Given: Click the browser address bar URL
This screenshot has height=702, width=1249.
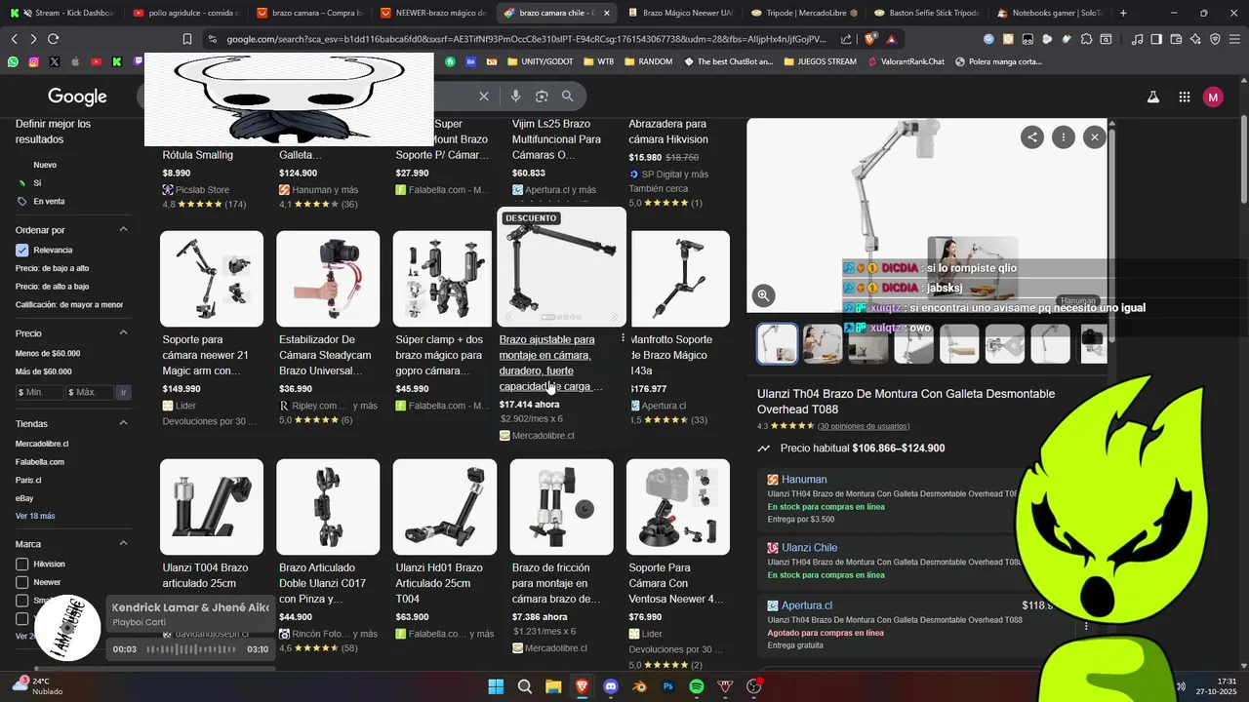Looking at the screenshot, I should coord(527,39).
